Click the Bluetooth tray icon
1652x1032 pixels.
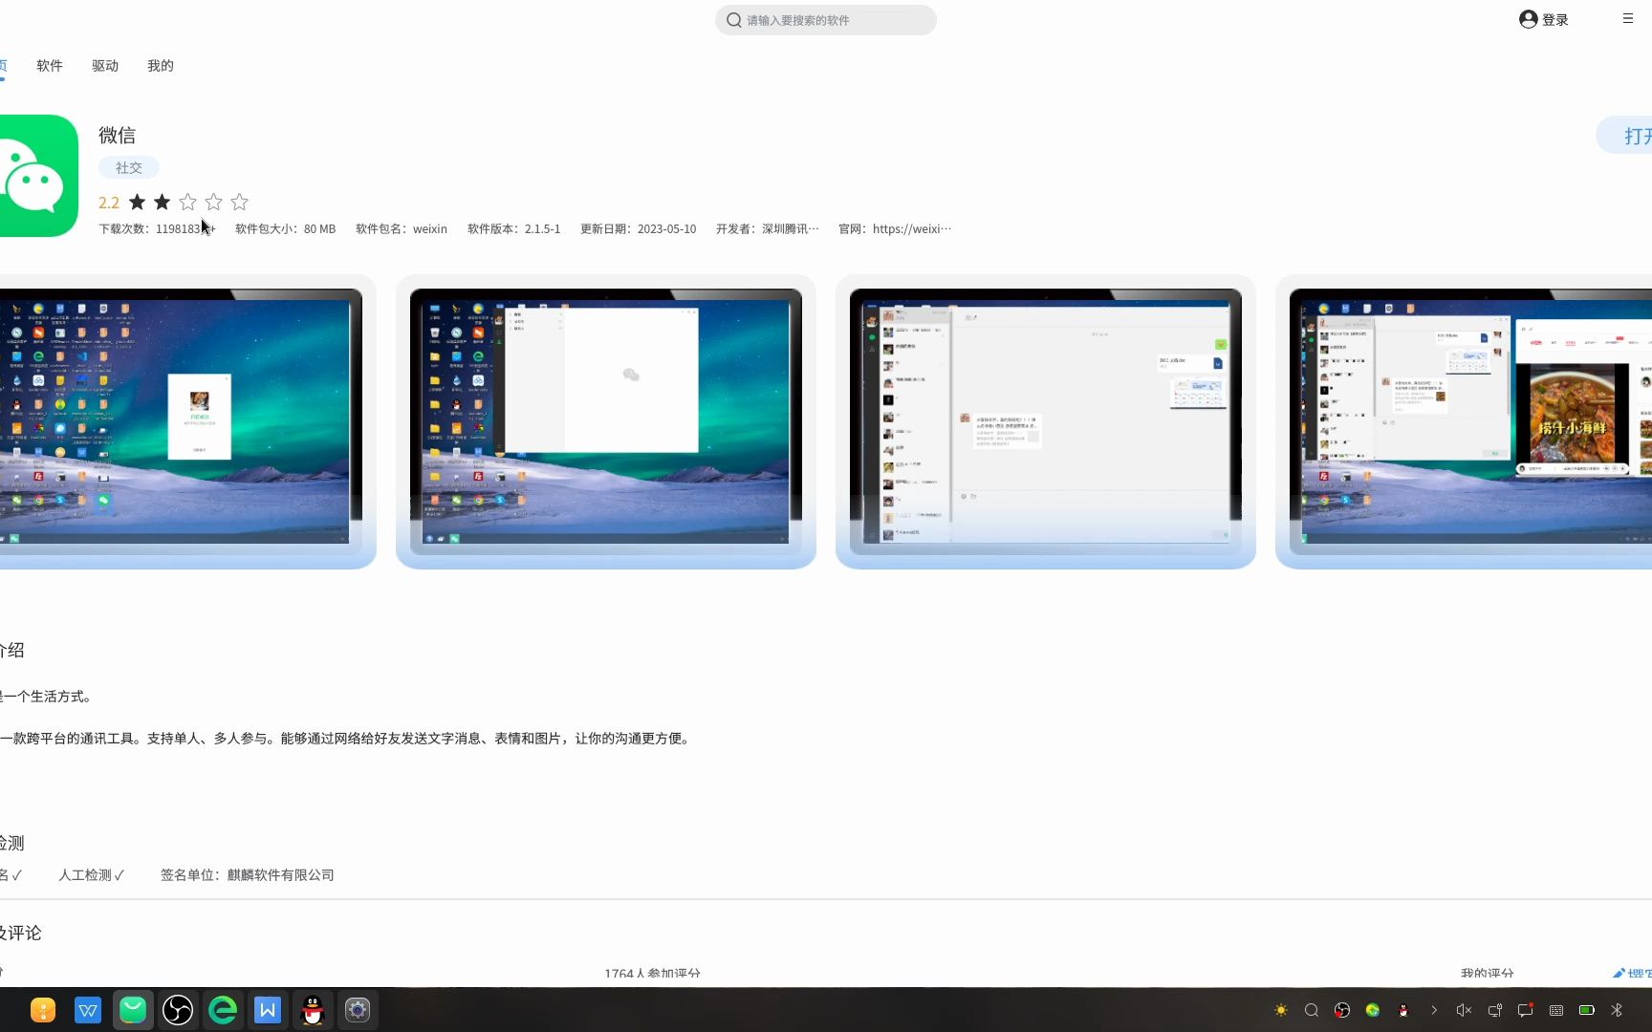pos(1618,1010)
